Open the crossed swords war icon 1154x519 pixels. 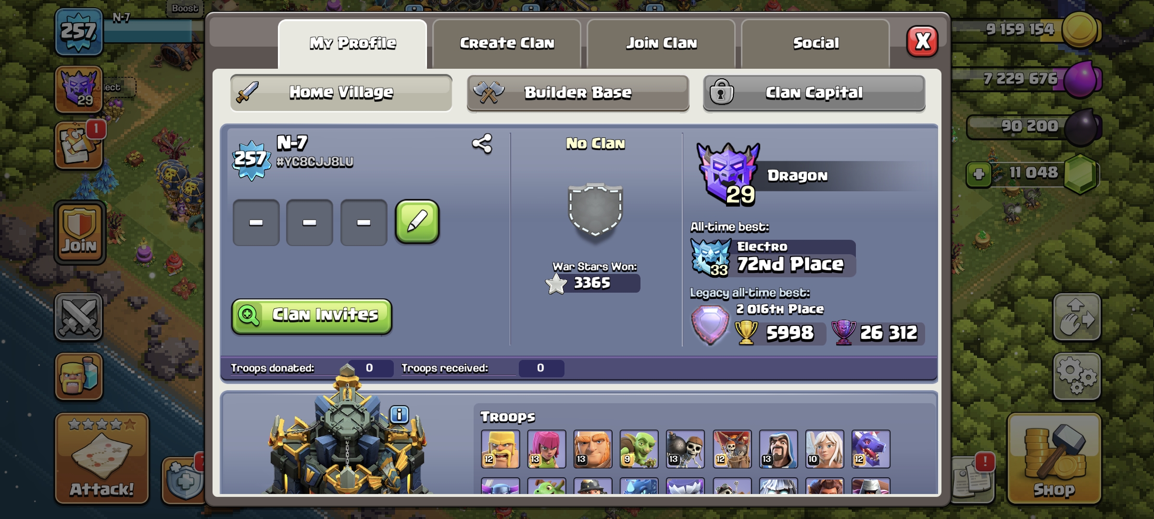point(79,318)
